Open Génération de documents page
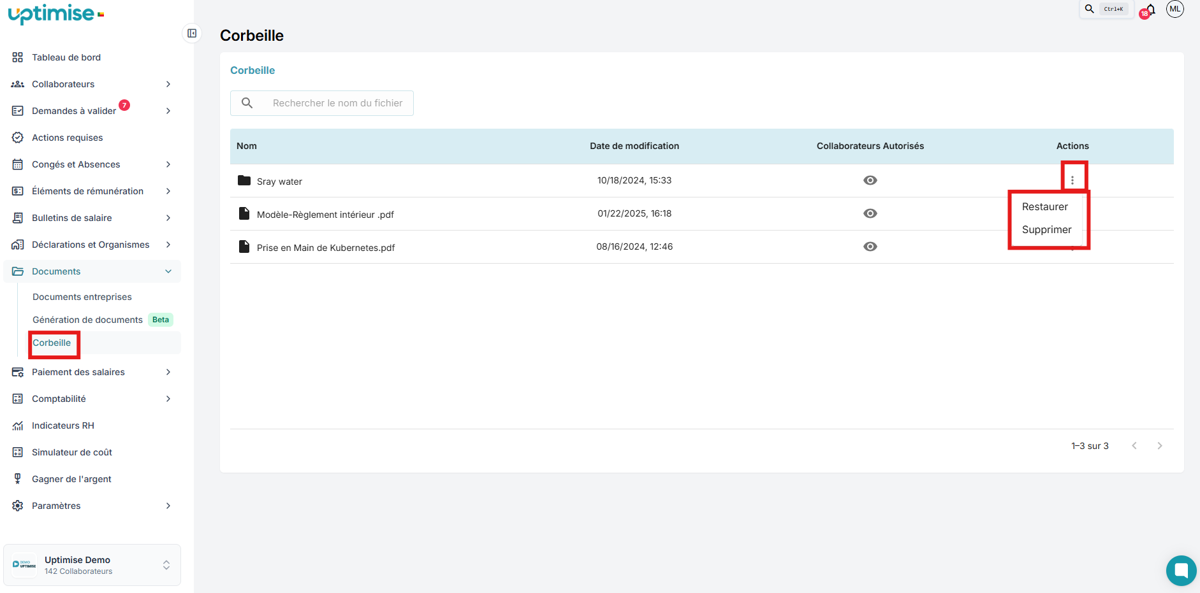 click(x=87, y=320)
